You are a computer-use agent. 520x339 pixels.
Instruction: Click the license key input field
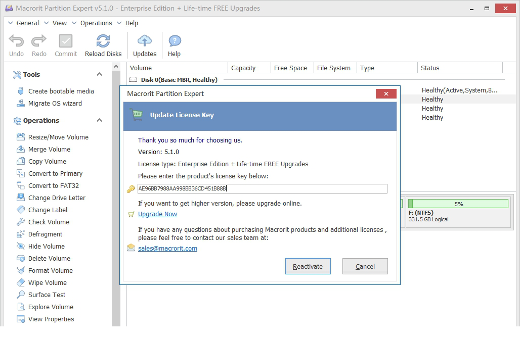(263, 188)
